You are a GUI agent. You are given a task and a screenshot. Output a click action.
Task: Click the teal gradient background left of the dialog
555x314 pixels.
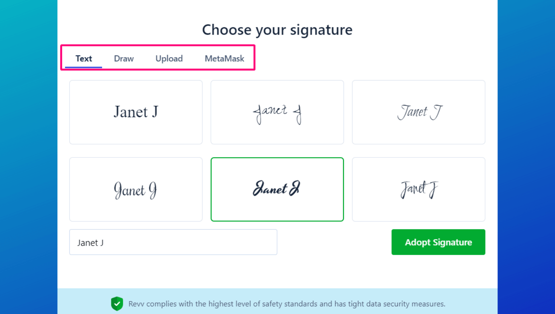[29, 157]
